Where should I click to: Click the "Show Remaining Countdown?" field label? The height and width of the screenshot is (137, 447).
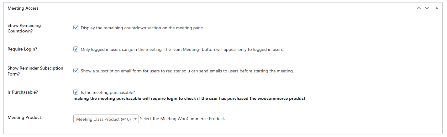24,28
